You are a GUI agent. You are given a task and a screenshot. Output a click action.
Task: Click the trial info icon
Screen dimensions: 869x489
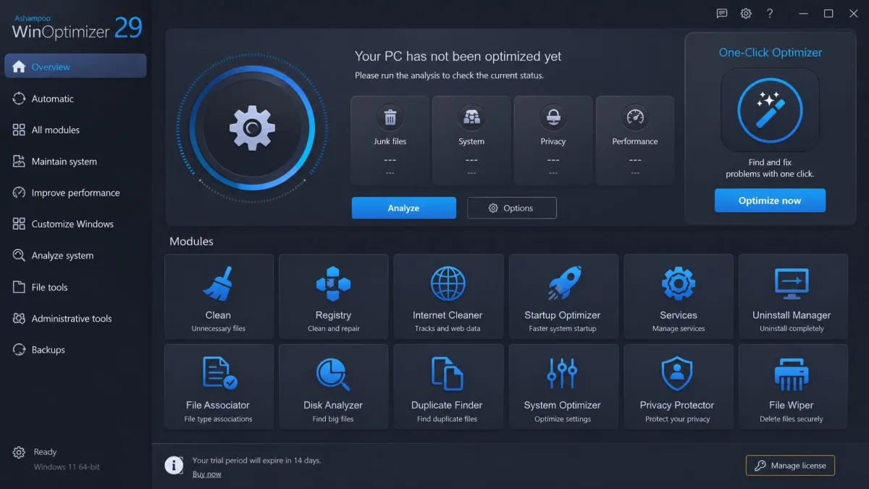click(174, 465)
